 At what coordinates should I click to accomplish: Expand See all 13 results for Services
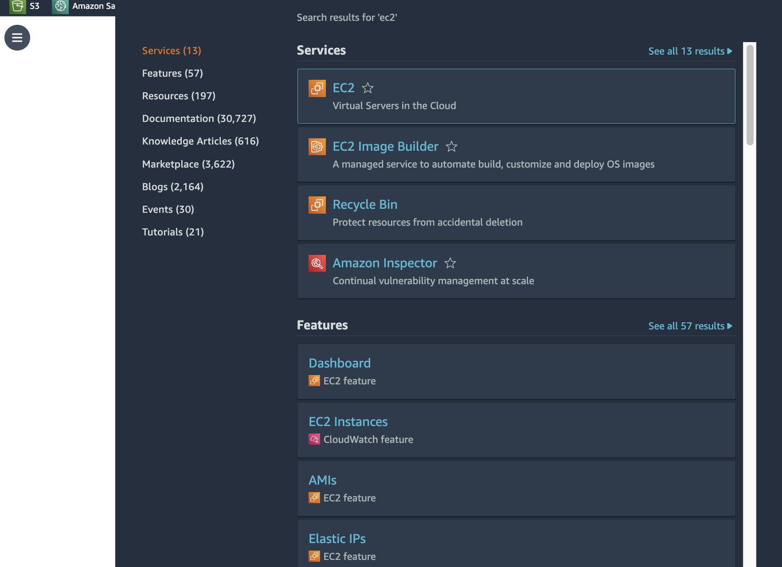(690, 51)
